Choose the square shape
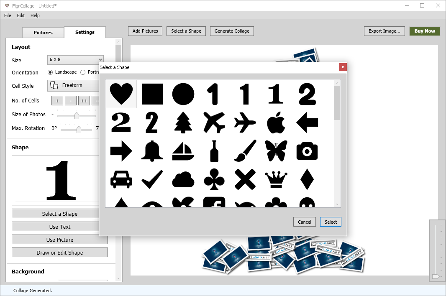 (x=152, y=94)
